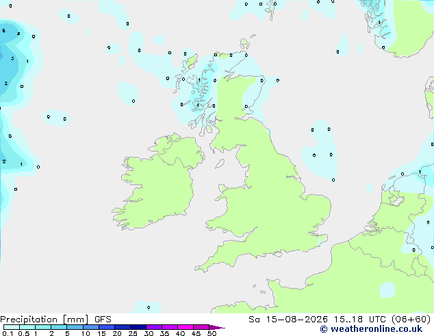Click the "(06+60)" run offset text

pyautogui.click(x=411, y=320)
